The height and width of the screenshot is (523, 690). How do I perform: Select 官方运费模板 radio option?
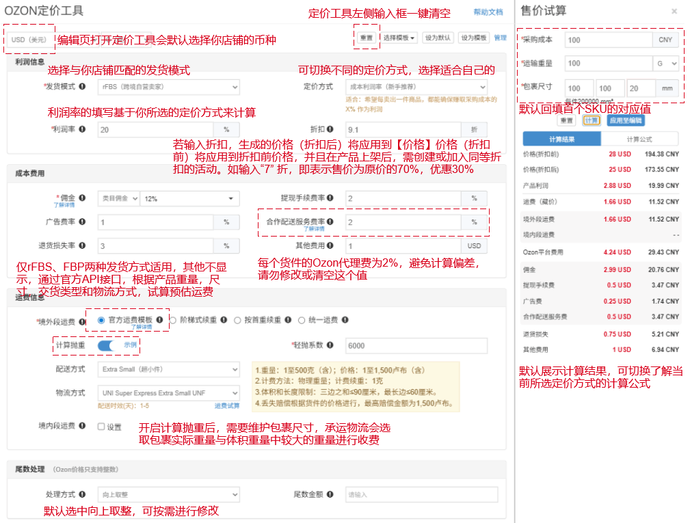click(x=101, y=319)
